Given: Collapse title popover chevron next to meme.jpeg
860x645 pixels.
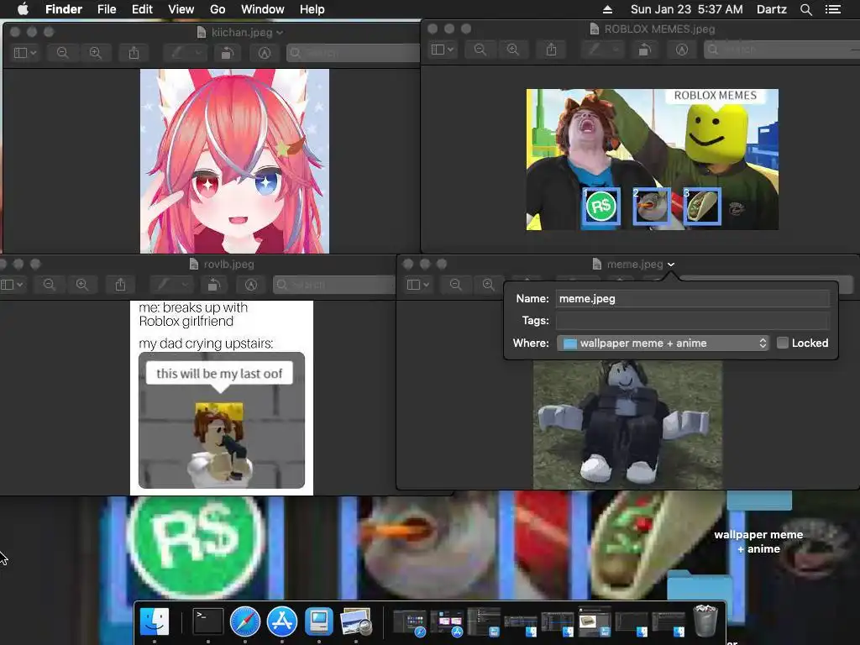Looking at the screenshot, I should point(671,265).
